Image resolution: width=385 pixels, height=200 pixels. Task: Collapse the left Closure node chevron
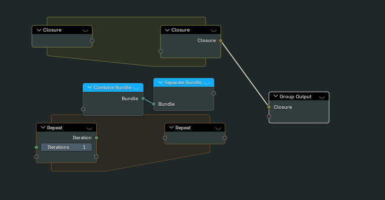(x=39, y=30)
